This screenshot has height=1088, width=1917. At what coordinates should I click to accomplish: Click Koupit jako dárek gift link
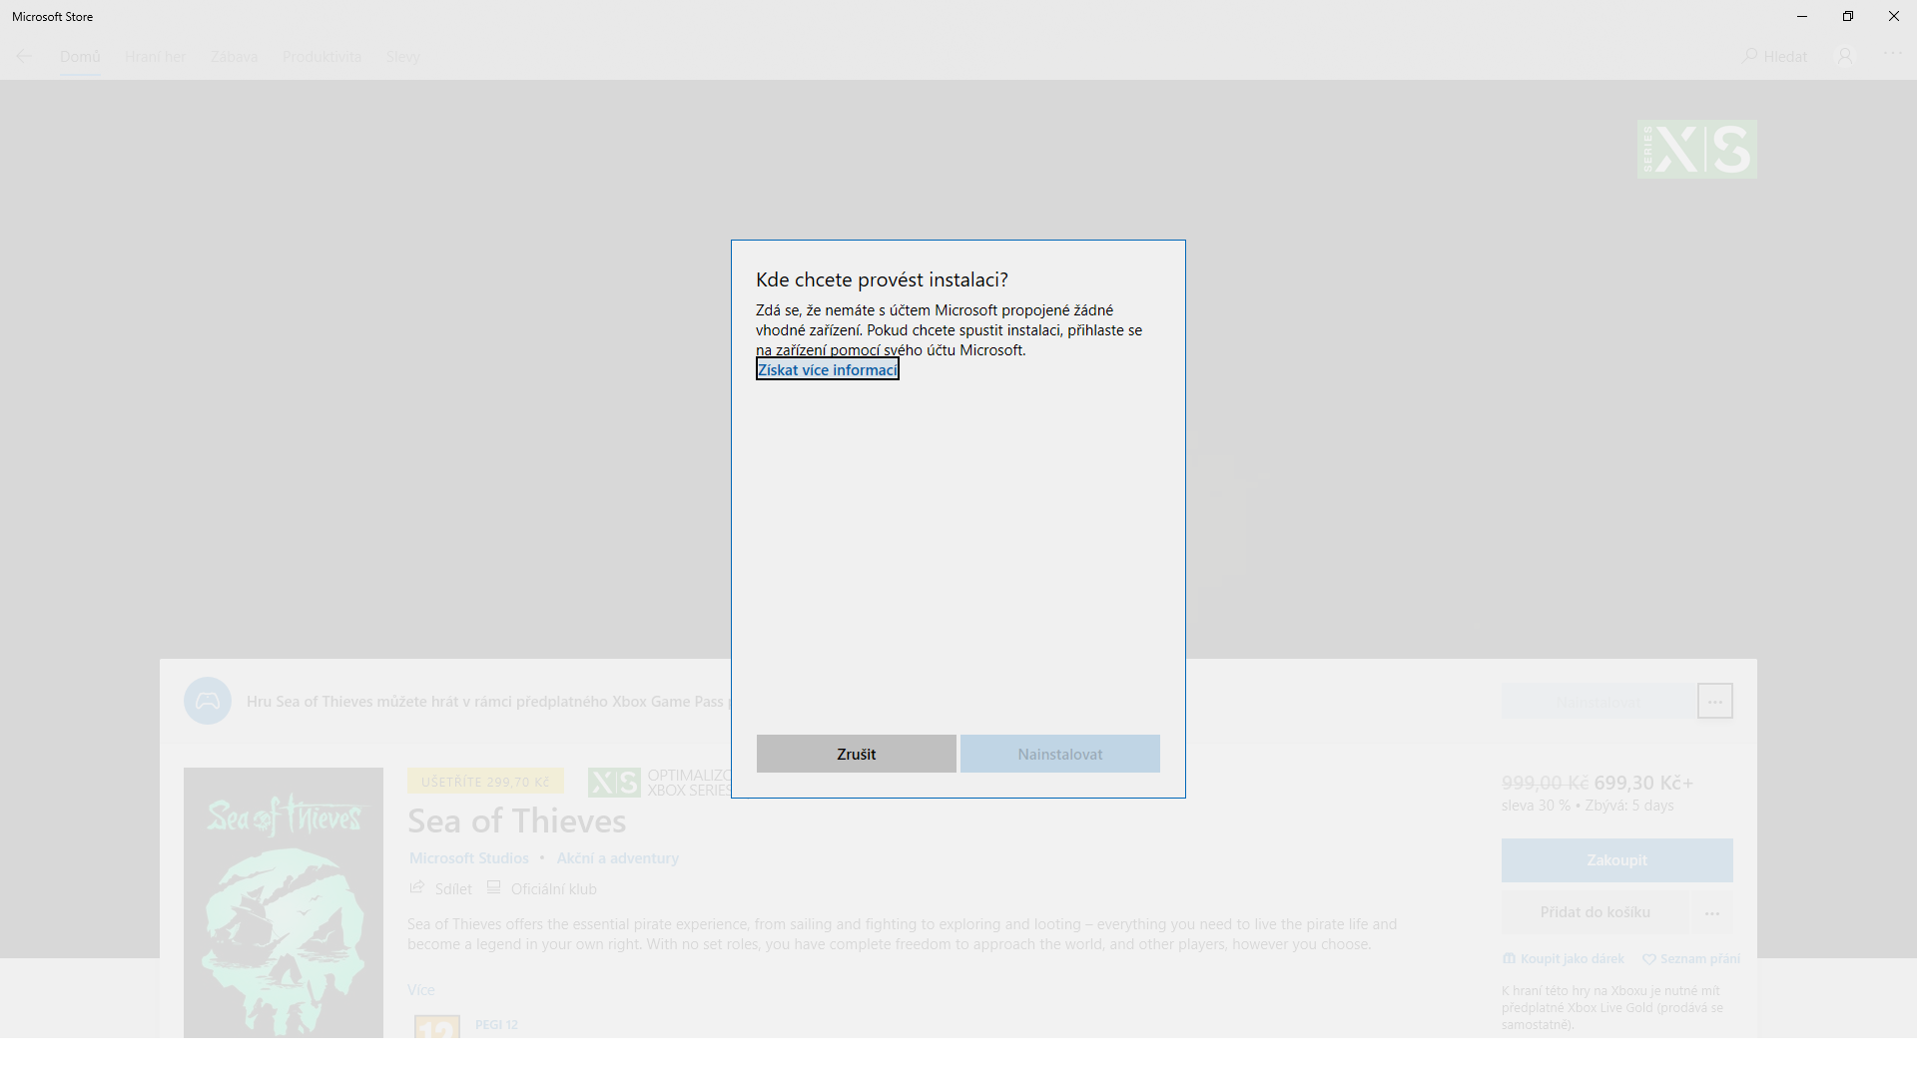[1572, 959]
